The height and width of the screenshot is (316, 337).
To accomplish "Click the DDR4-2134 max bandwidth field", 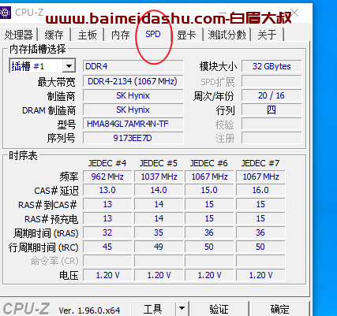I will pyautogui.click(x=133, y=81).
